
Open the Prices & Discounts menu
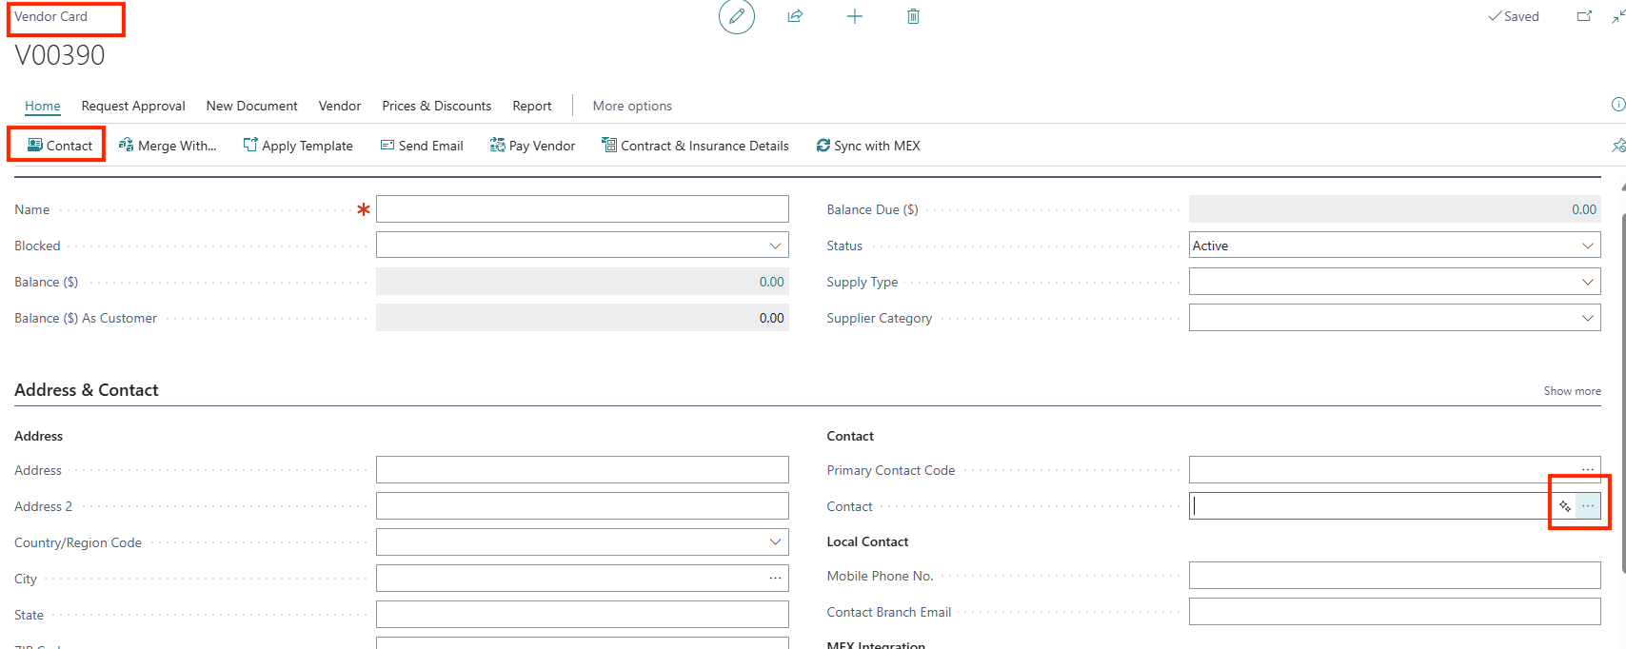pos(436,106)
